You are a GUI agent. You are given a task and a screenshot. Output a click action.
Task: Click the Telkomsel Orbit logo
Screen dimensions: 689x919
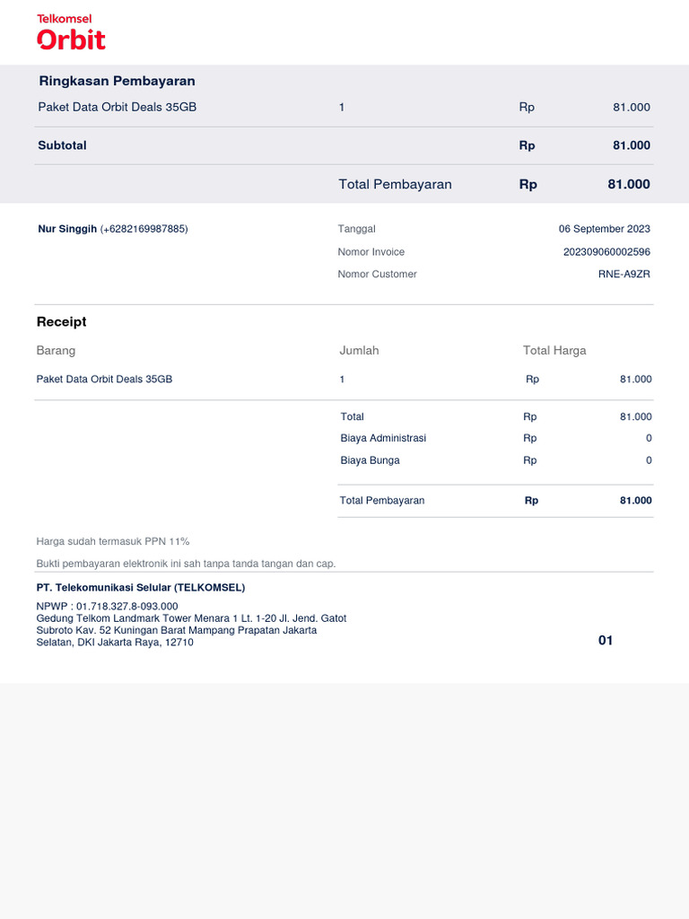(x=71, y=31)
